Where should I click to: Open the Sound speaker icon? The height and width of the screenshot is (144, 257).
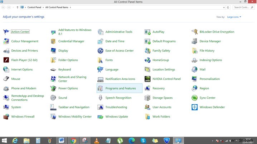point(53,98)
